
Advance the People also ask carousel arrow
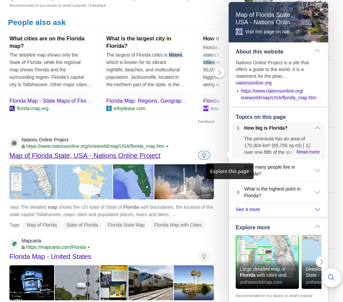click(x=219, y=72)
